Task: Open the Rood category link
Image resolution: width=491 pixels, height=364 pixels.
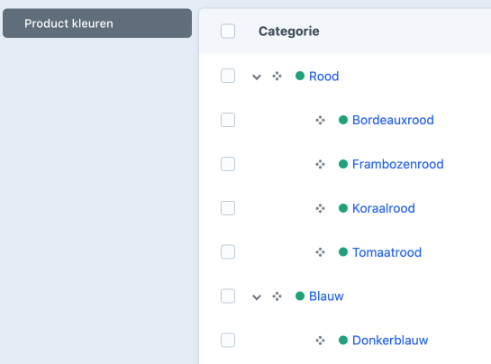Action: pyautogui.click(x=323, y=76)
